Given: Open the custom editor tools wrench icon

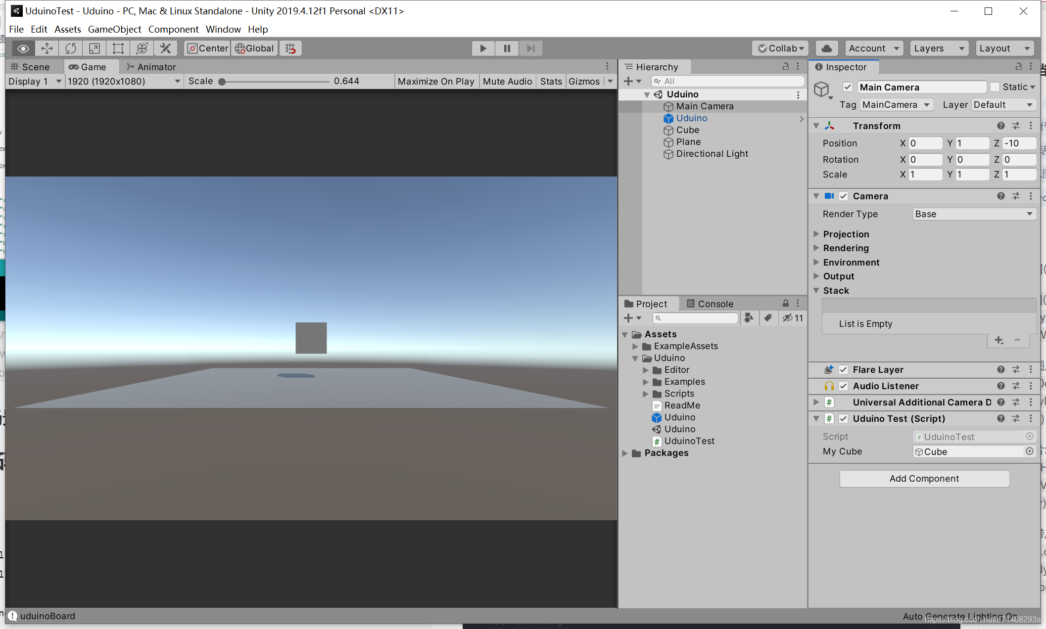Looking at the screenshot, I should [x=165, y=48].
